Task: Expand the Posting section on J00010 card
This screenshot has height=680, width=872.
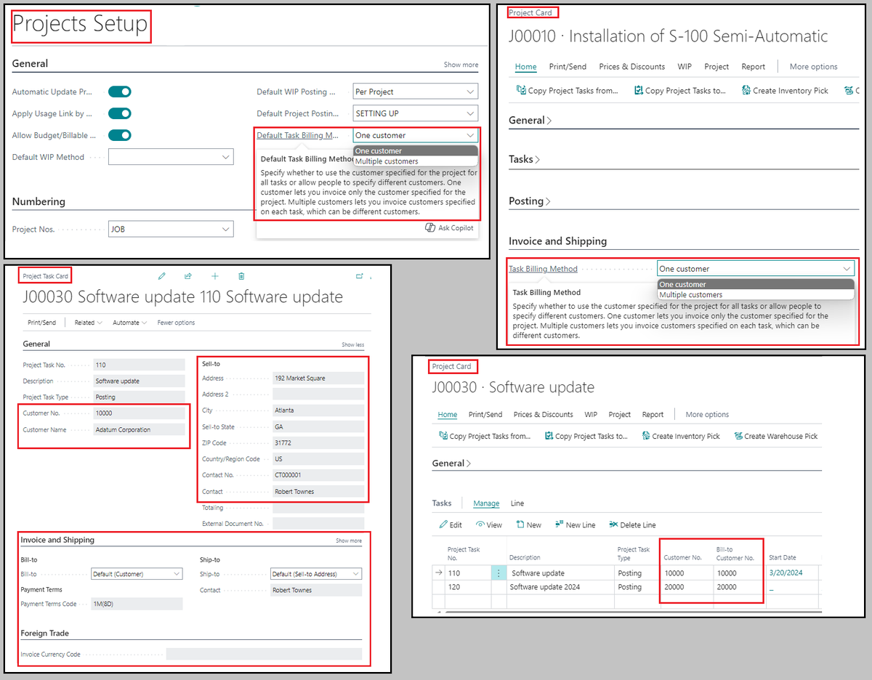Action: 530,201
